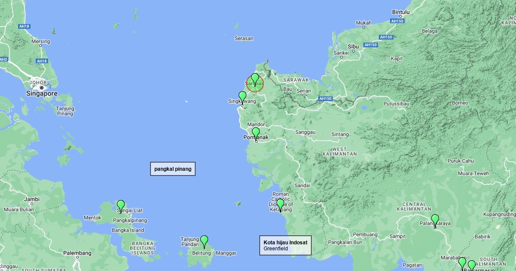Viewport: 516px width, 271px height.
Task: Click the JOHOR region label
Action: (x=38, y=82)
